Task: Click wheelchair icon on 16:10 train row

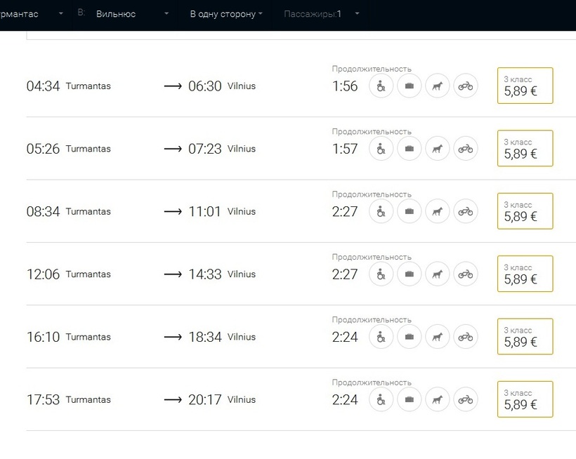Action: (381, 337)
